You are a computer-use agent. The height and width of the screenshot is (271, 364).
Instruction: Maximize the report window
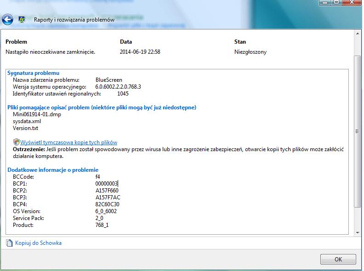click(x=336, y=2)
